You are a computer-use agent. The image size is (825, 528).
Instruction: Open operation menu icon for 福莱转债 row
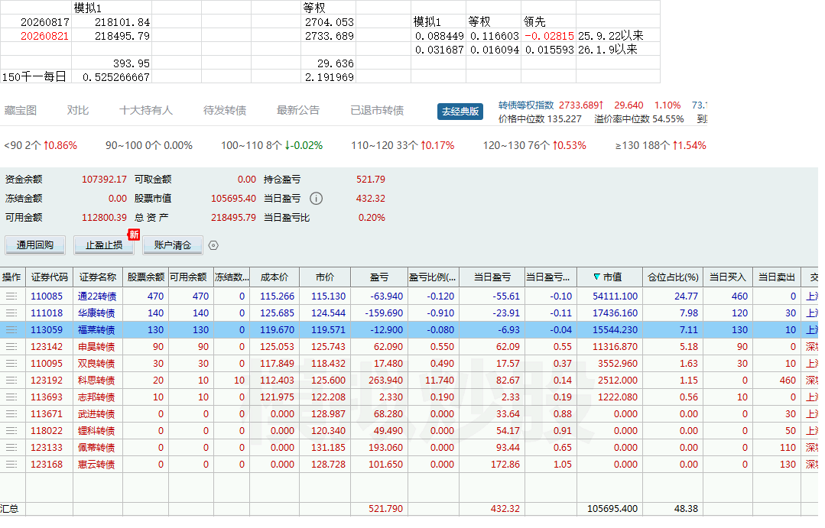click(x=11, y=330)
